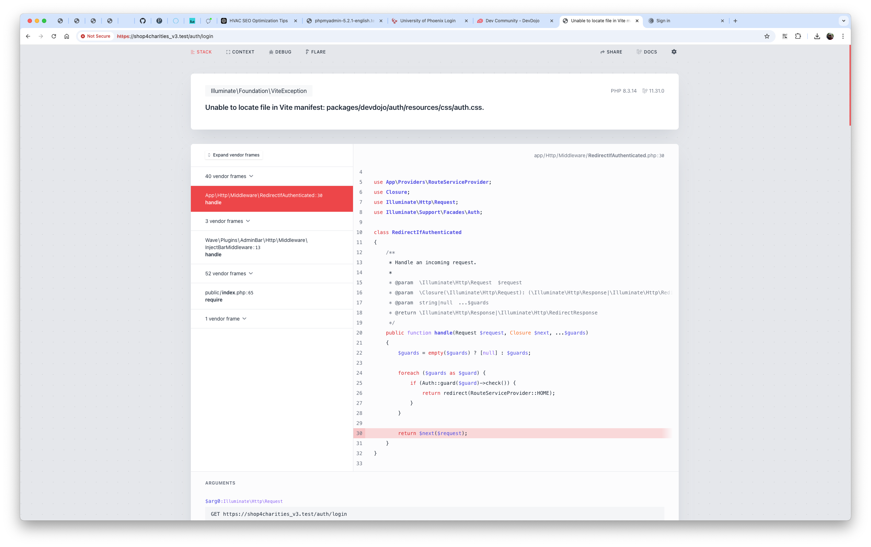Viewport: 871px width, 547px height.
Task: Click the Illuminate\Foundation\ViteException class label
Action: click(259, 91)
